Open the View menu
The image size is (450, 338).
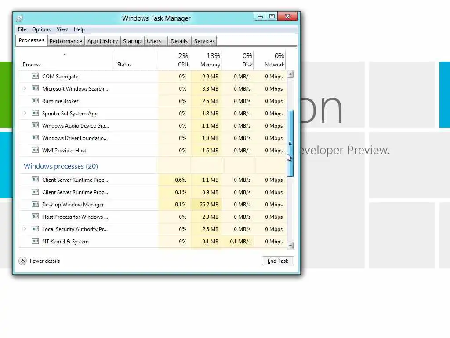(62, 29)
